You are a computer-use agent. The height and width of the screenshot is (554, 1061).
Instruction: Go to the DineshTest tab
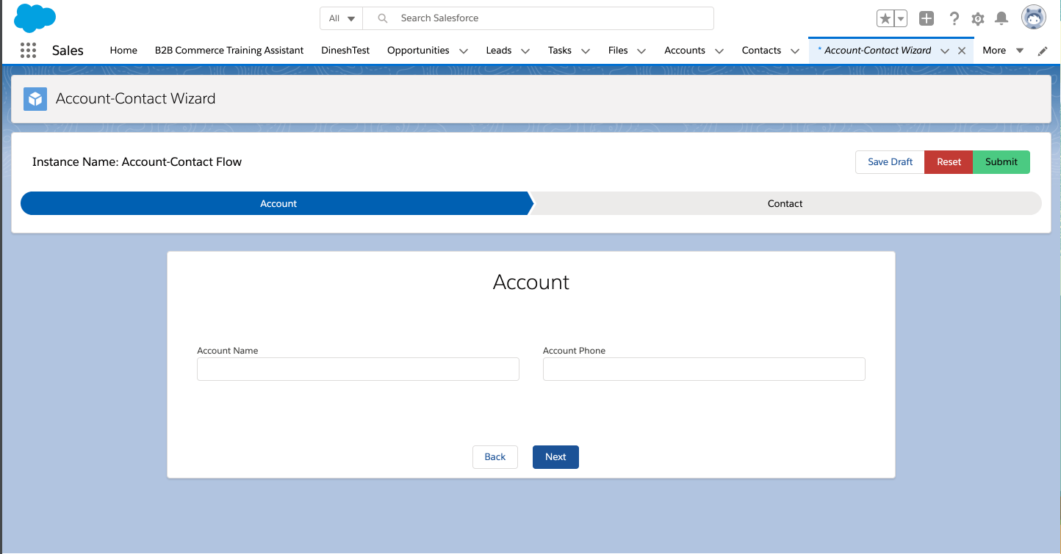click(x=345, y=51)
